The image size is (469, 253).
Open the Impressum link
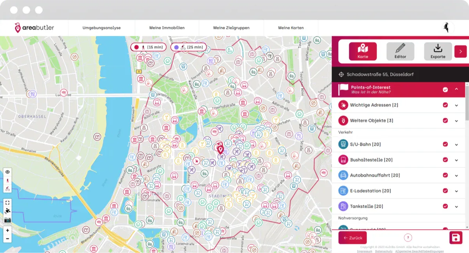pyautogui.click(x=364, y=251)
